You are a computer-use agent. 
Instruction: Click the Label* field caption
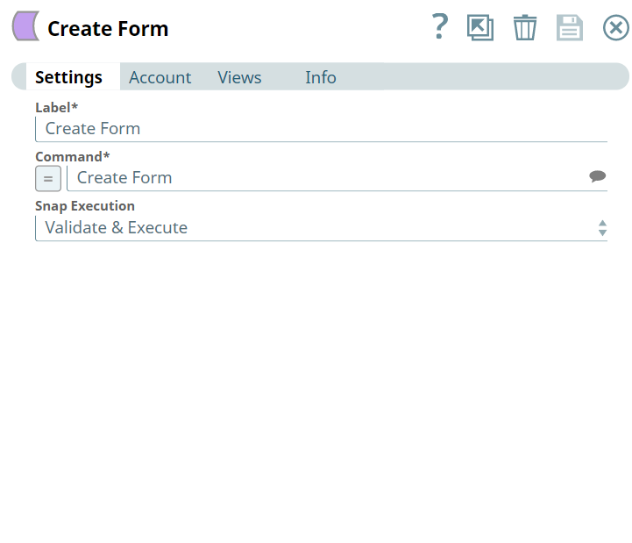pyautogui.click(x=56, y=107)
